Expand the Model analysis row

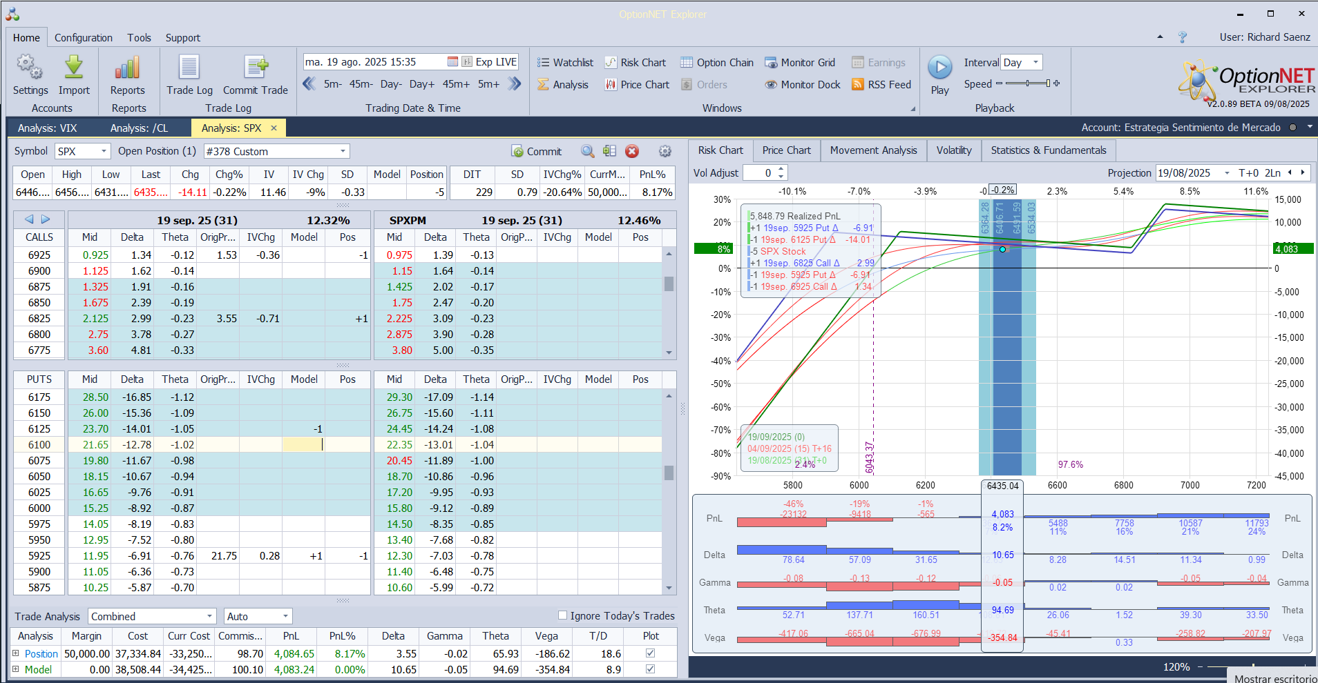tap(15, 669)
